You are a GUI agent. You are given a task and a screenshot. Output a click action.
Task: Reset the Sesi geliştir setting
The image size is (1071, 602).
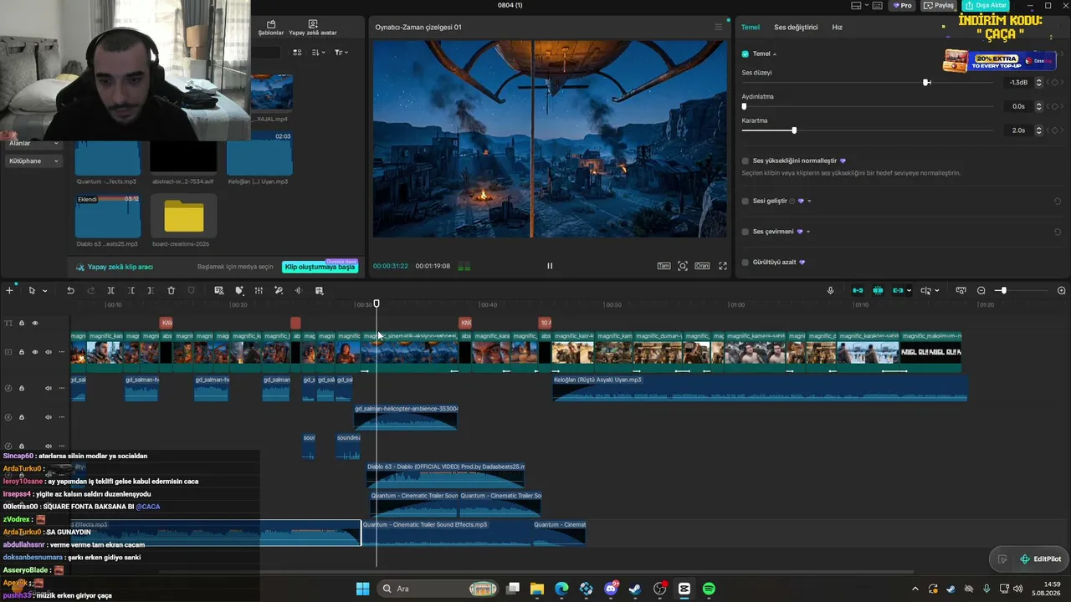pos(1058,201)
